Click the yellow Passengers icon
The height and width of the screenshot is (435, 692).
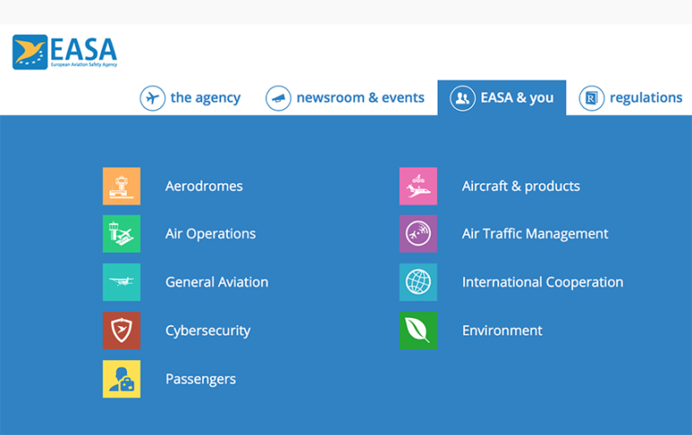tap(122, 379)
